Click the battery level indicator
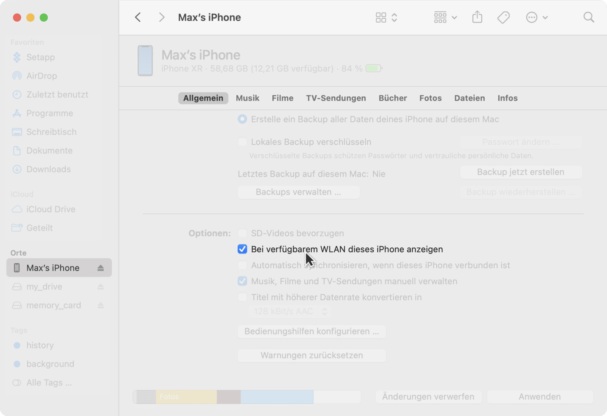The height and width of the screenshot is (416, 607). click(x=374, y=68)
